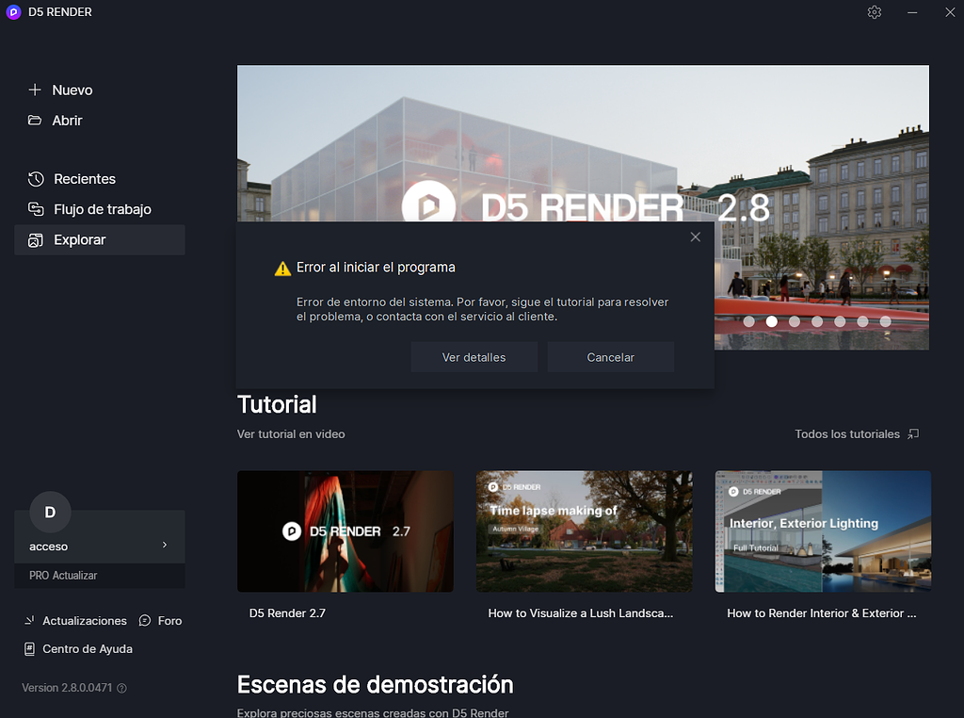Viewport: 964px width, 718px height.
Task: Select the fifth banner carousel dot
Action: click(x=840, y=321)
